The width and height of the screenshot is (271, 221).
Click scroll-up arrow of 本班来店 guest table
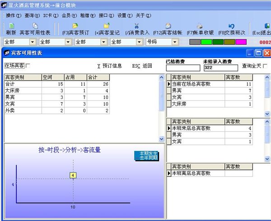pos(267,122)
